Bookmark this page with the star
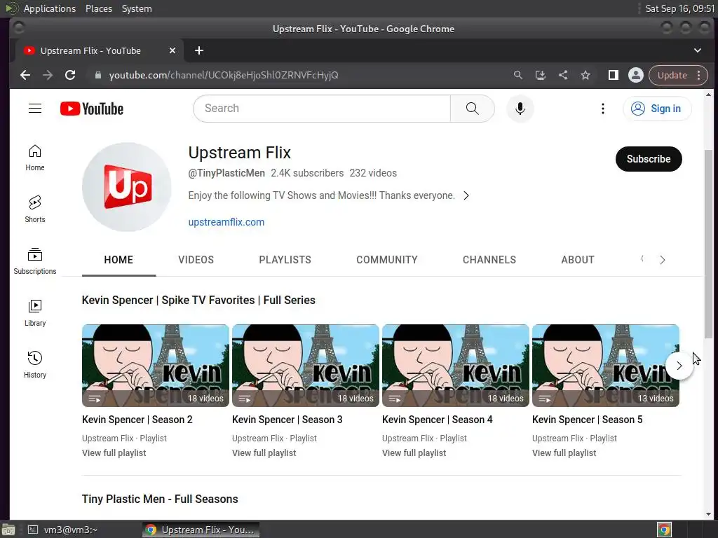 click(585, 75)
